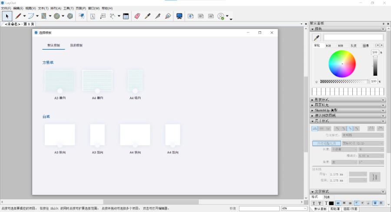Viewport: 391px width, 212px height.
Task: Select the arrow Select tool
Action: pos(7,16)
